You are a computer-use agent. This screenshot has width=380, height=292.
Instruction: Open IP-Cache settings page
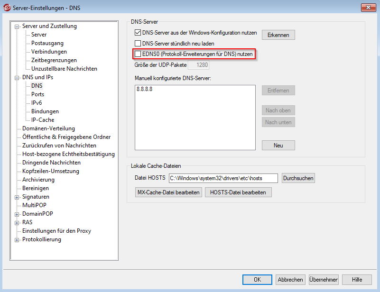tap(43, 120)
